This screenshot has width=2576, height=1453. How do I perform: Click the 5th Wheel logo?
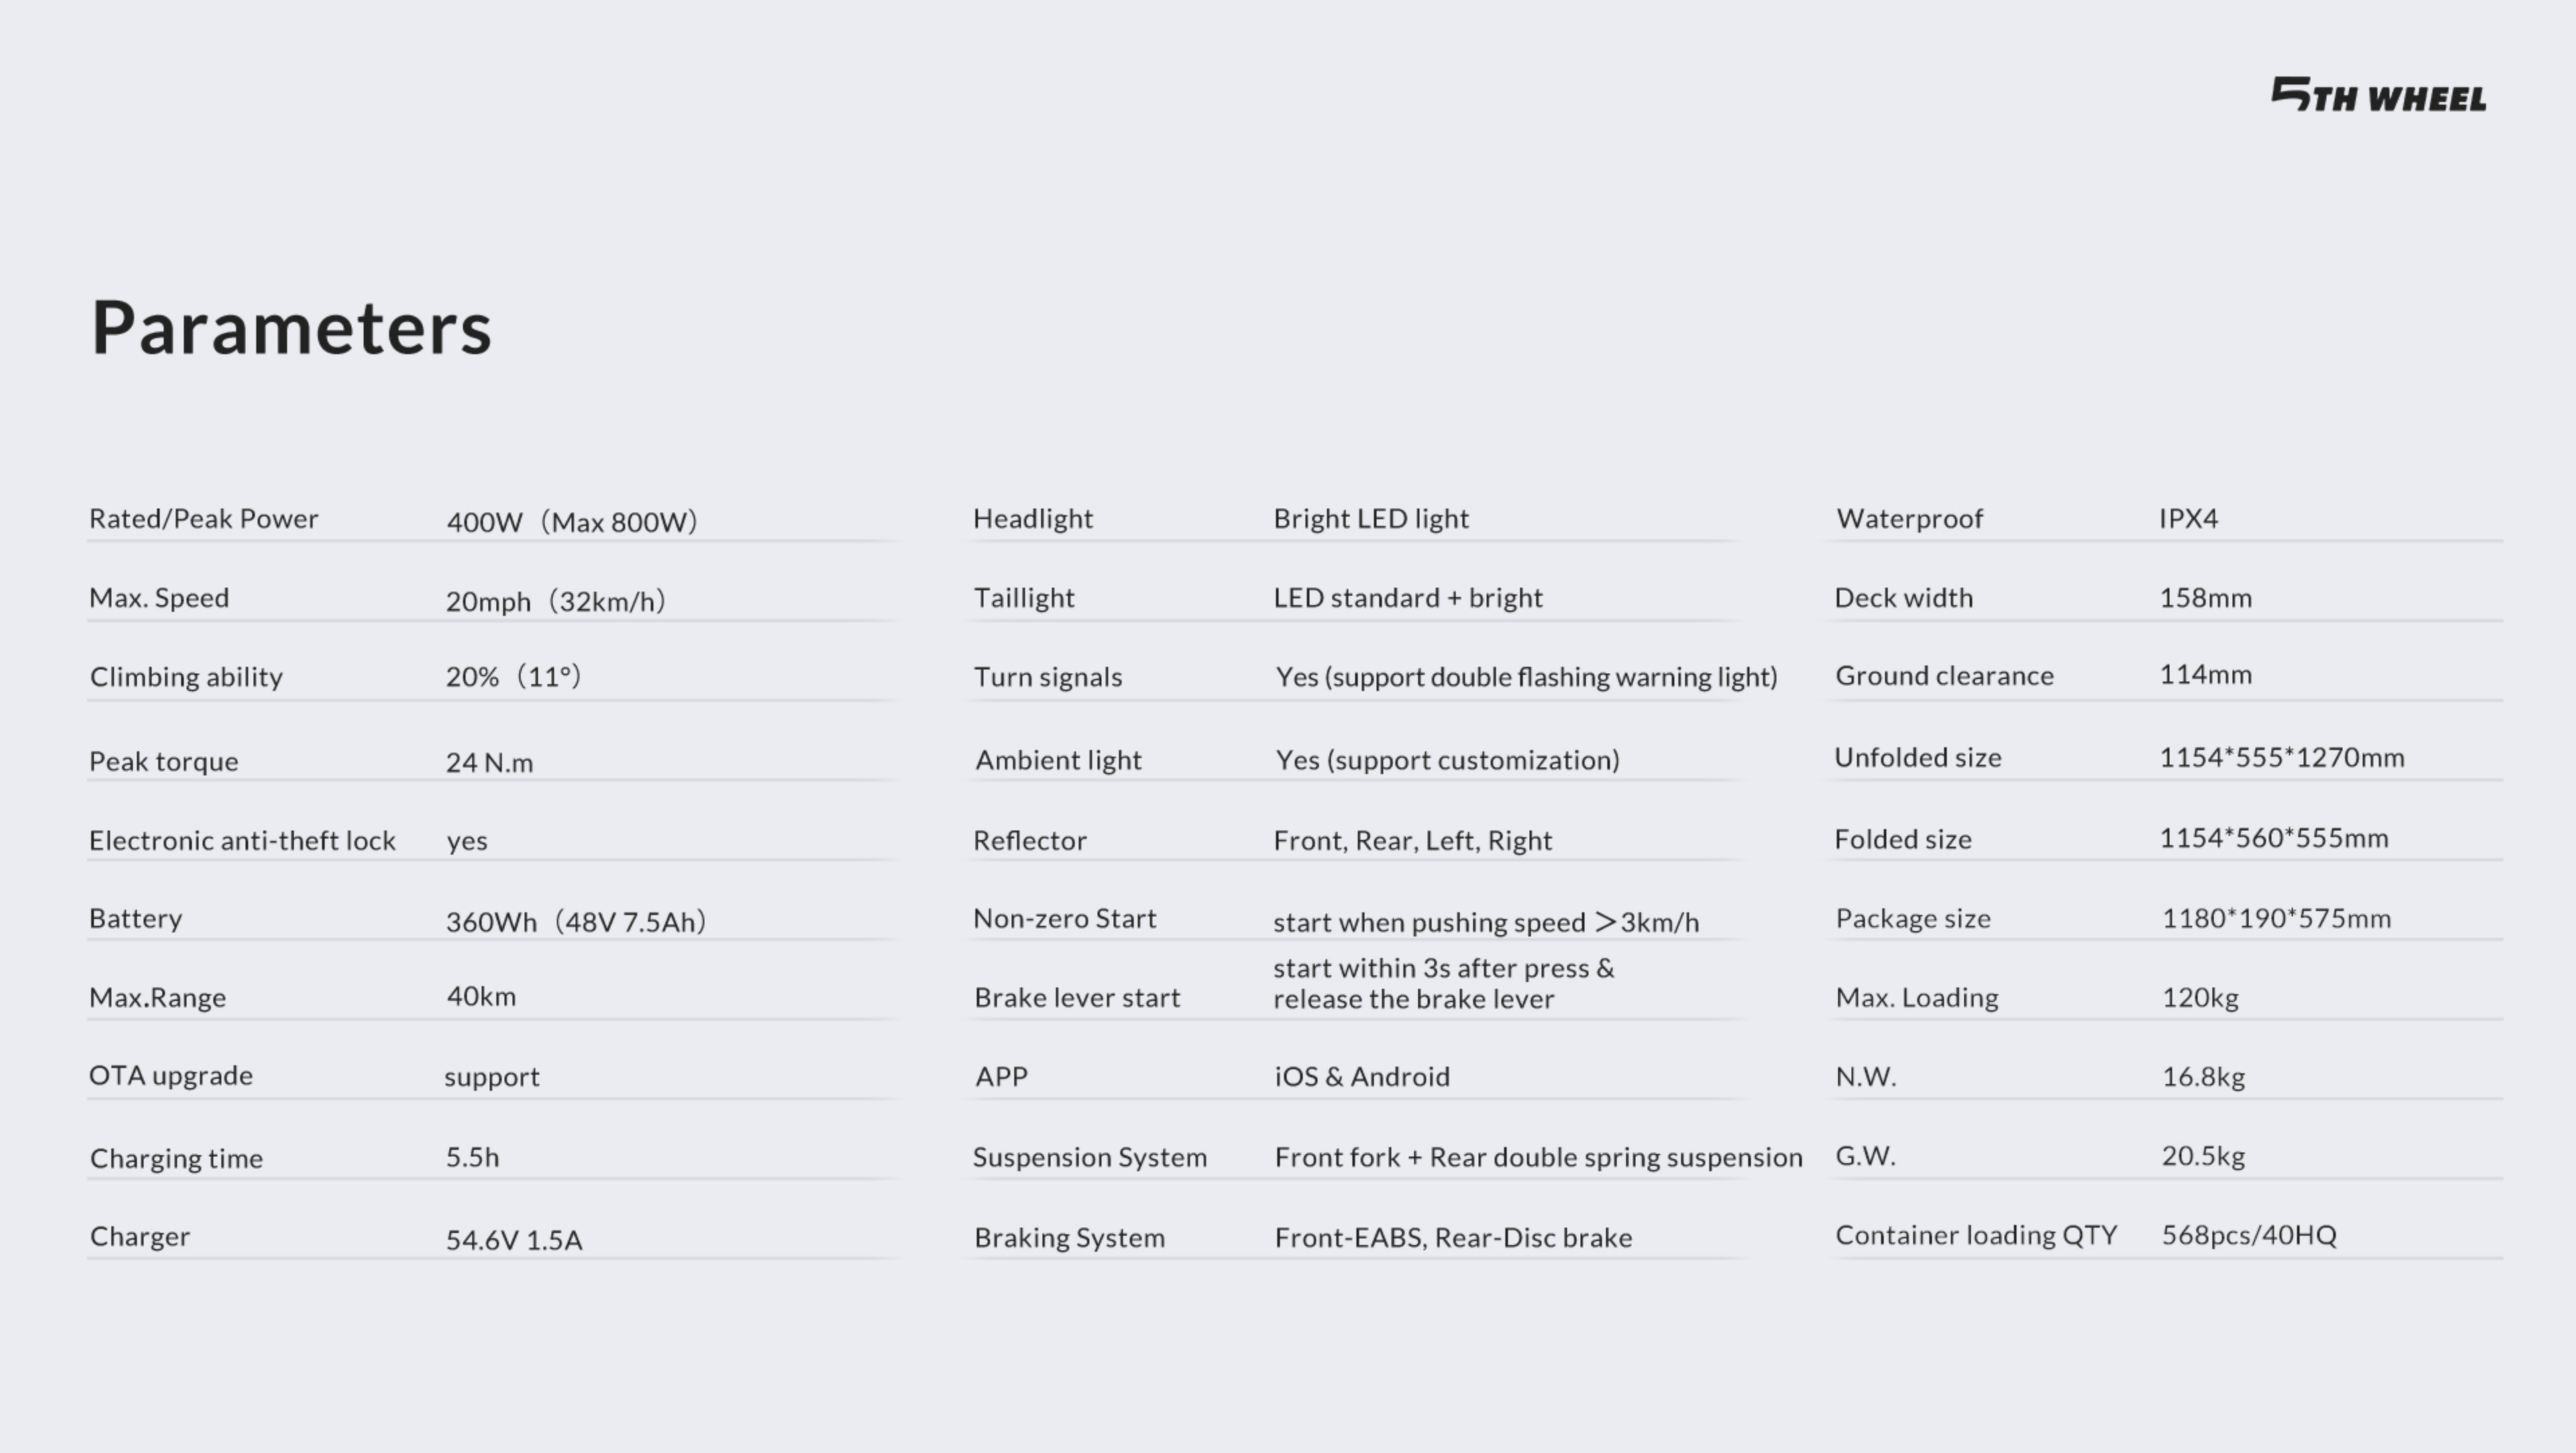[2378, 95]
